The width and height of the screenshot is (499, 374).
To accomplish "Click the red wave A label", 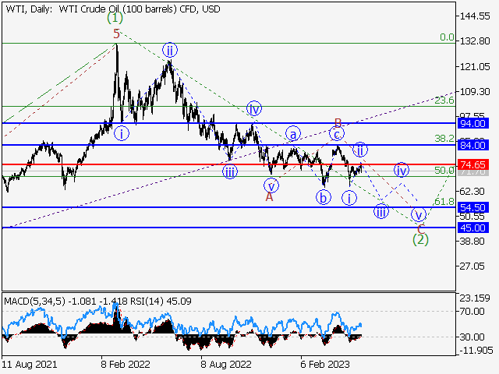I will [269, 197].
